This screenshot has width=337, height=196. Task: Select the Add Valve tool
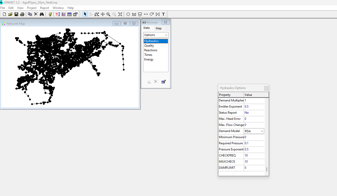pos(158,14)
